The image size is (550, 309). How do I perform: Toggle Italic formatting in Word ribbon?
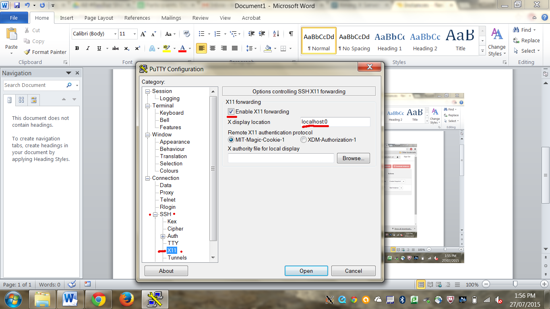click(88, 48)
